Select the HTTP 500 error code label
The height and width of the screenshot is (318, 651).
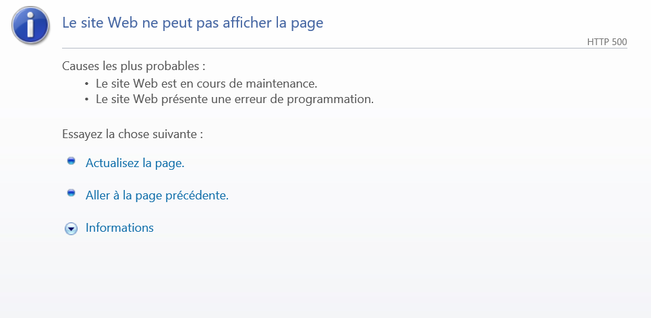click(x=607, y=42)
